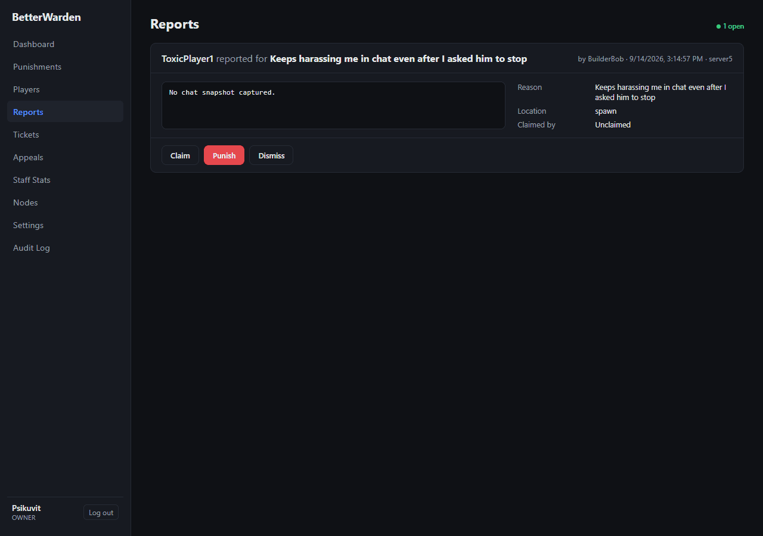This screenshot has width=763, height=536.
Task: Log out of the Psikuvit account
Action: pyautogui.click(x=101, y=513)
